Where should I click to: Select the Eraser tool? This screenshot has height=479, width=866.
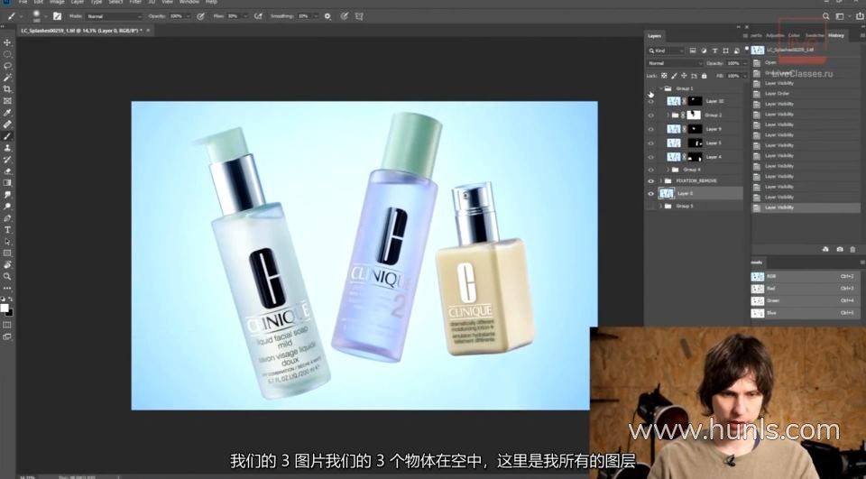(x=7, y=171)
